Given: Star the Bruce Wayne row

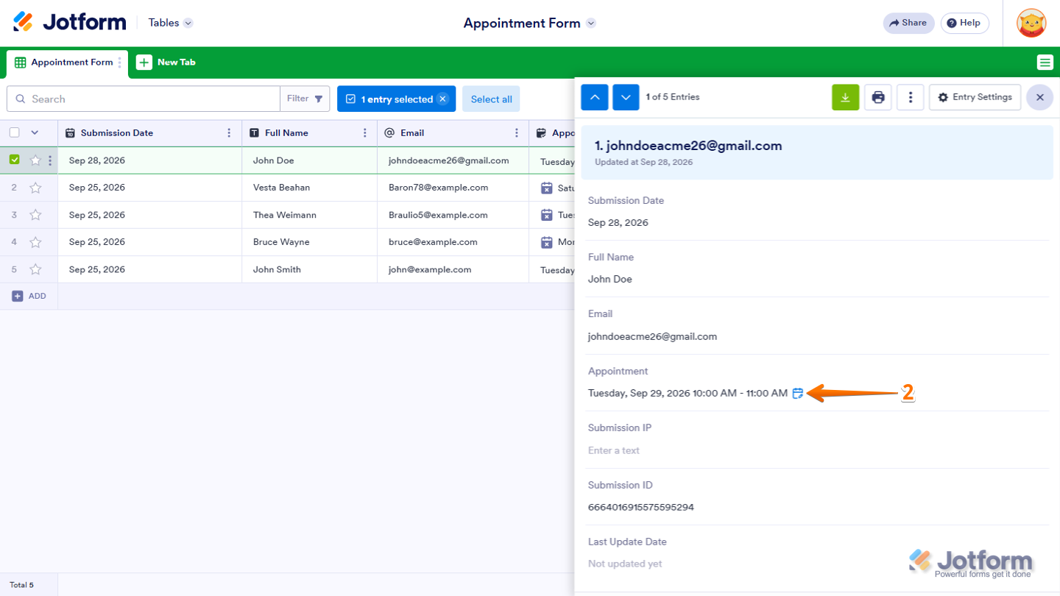Looking at the screenshot, I should coord(35,242).
